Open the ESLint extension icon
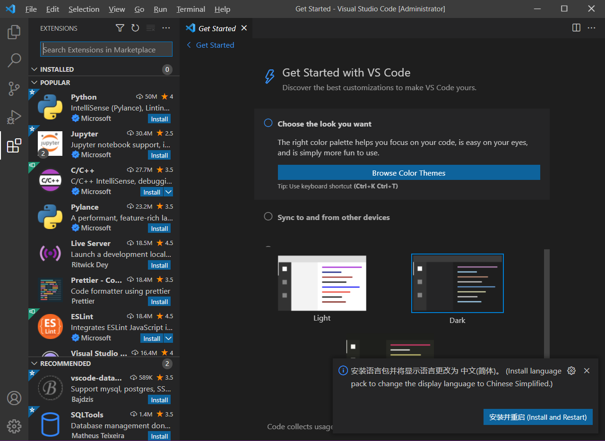Viewport: 605px width, 441px height. (x=50, y=327)
